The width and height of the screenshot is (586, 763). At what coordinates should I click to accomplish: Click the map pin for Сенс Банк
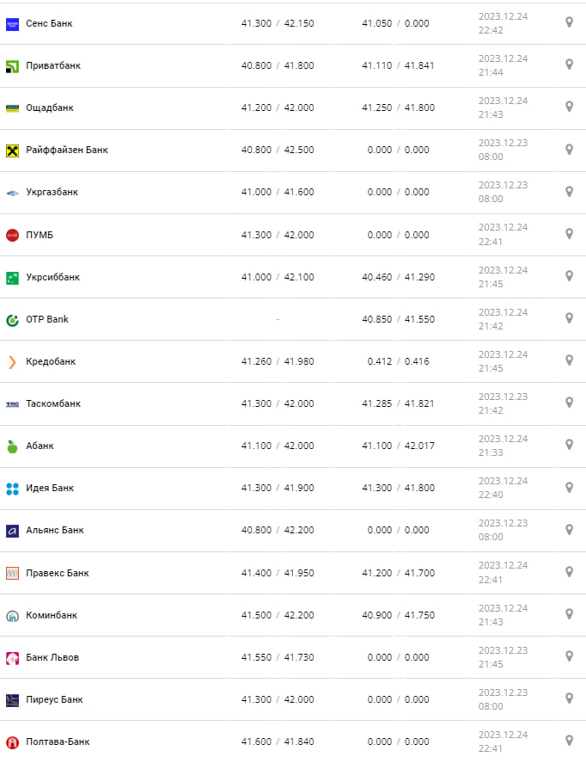point(569,22)
